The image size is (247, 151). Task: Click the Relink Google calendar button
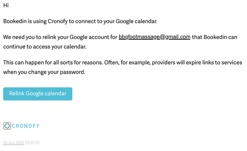point(38,94)
